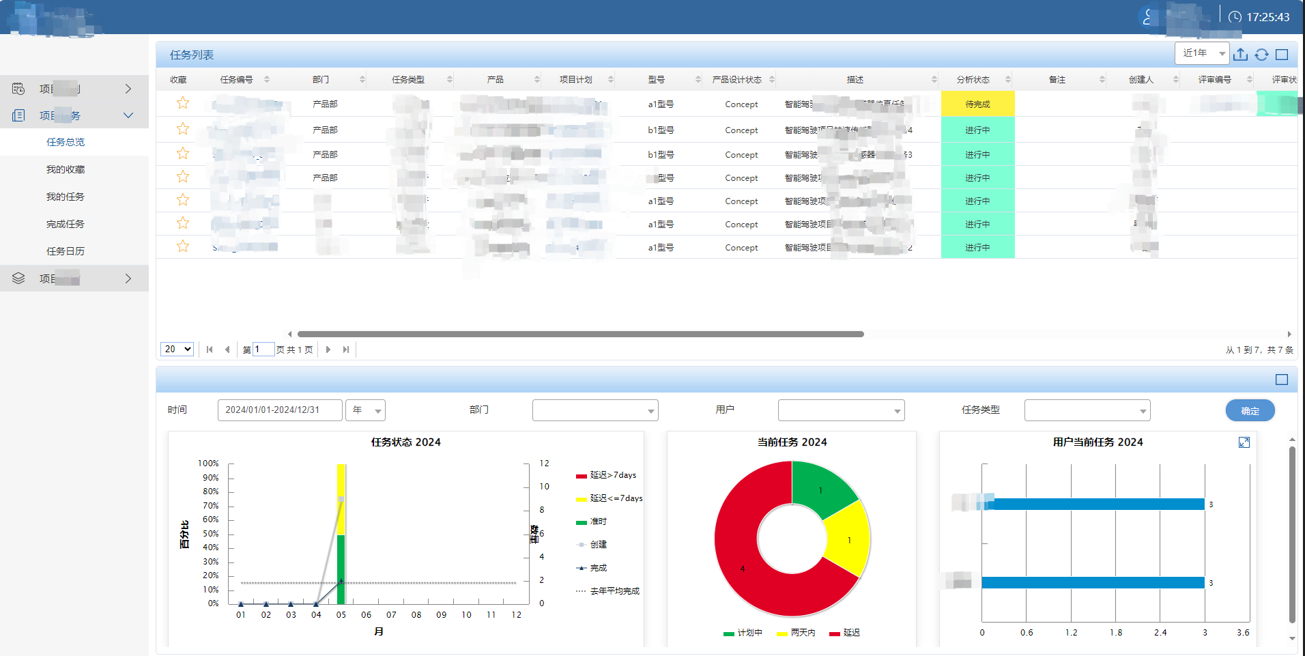Click the chart area's vertical scrollbar thumb
This screenshot has width=1305, height=656.
[1292, 534]
